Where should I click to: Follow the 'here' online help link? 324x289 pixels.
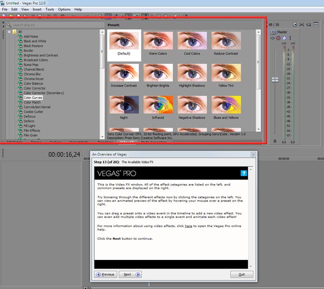[x=188, y=226]
